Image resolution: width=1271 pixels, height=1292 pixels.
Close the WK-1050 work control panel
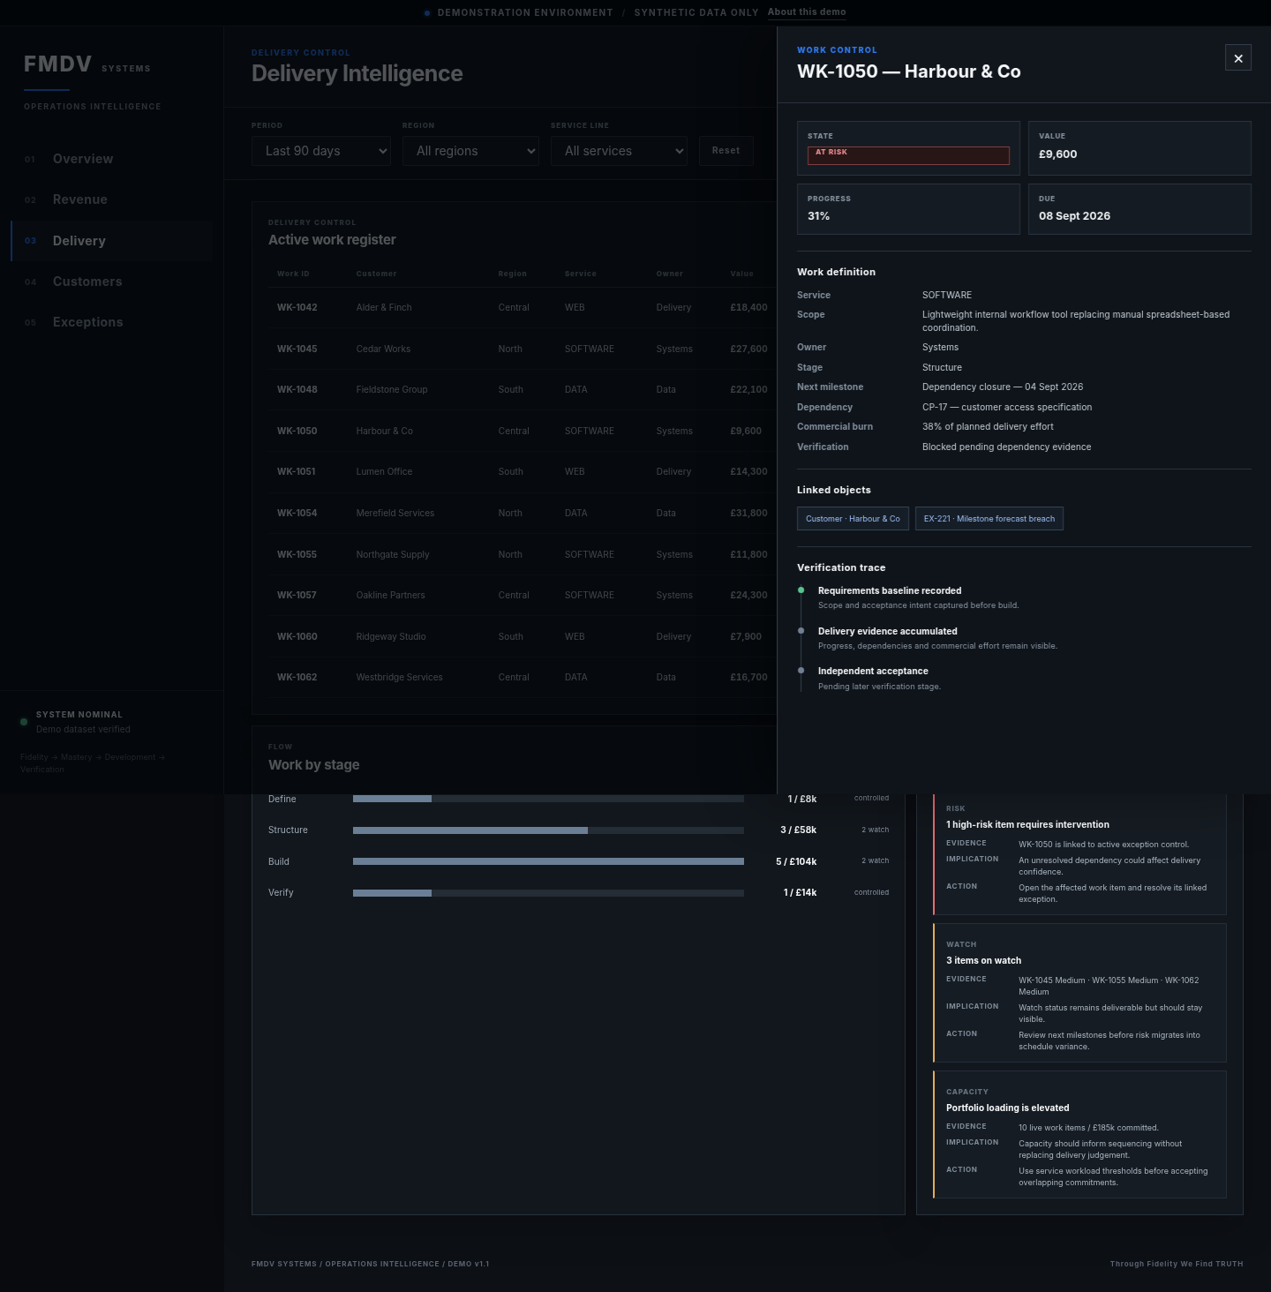[x=1238, y=58]
